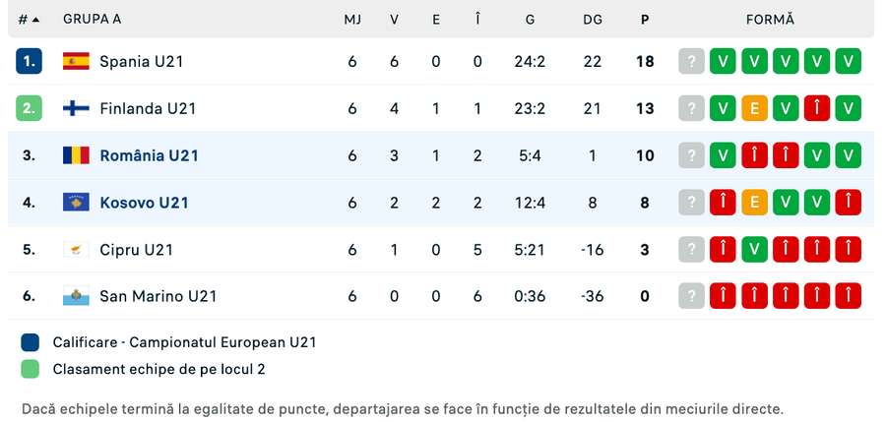Sort standings by DG goal difference header
The width and height of the screenshot is (886, 422).
[x=592, y=20]
